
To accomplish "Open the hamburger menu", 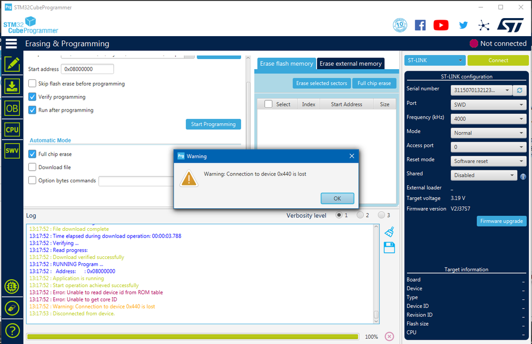I will click(x=11, y=44).
